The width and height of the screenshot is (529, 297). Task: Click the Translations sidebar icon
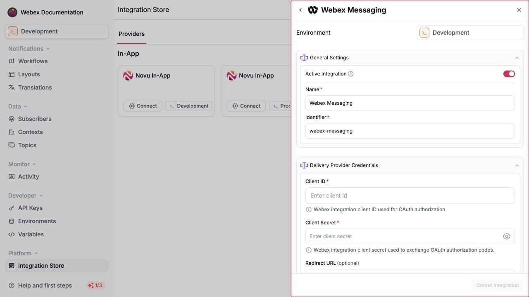point(12,87)
